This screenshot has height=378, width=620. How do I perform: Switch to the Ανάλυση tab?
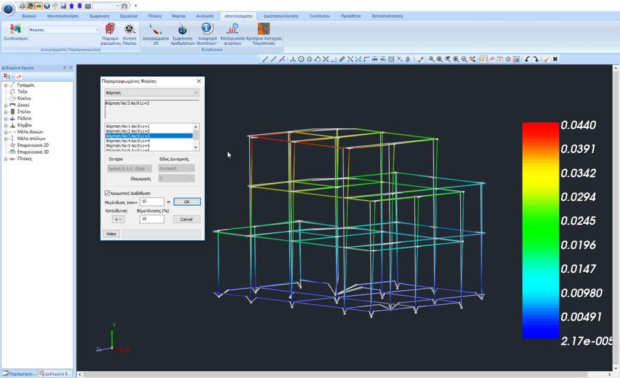tap(205, 16)
